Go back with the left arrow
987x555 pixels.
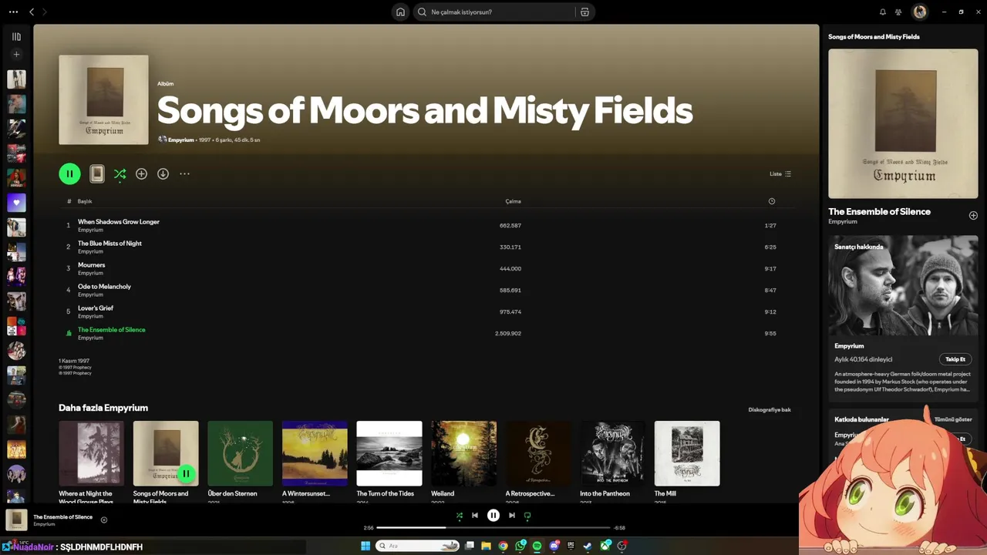[x=32, y=12]
